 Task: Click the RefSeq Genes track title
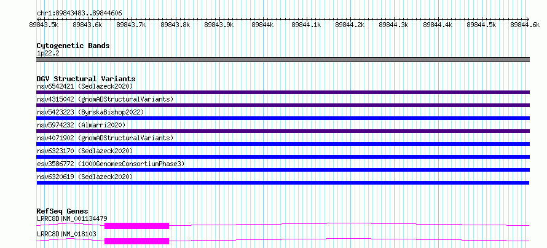pos(63,211)
